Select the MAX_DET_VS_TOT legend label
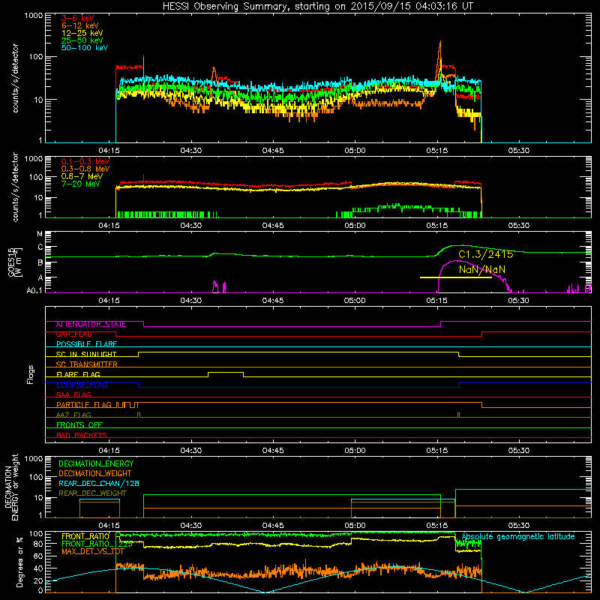This screenshot has height=600, width=600. [93, 551]
